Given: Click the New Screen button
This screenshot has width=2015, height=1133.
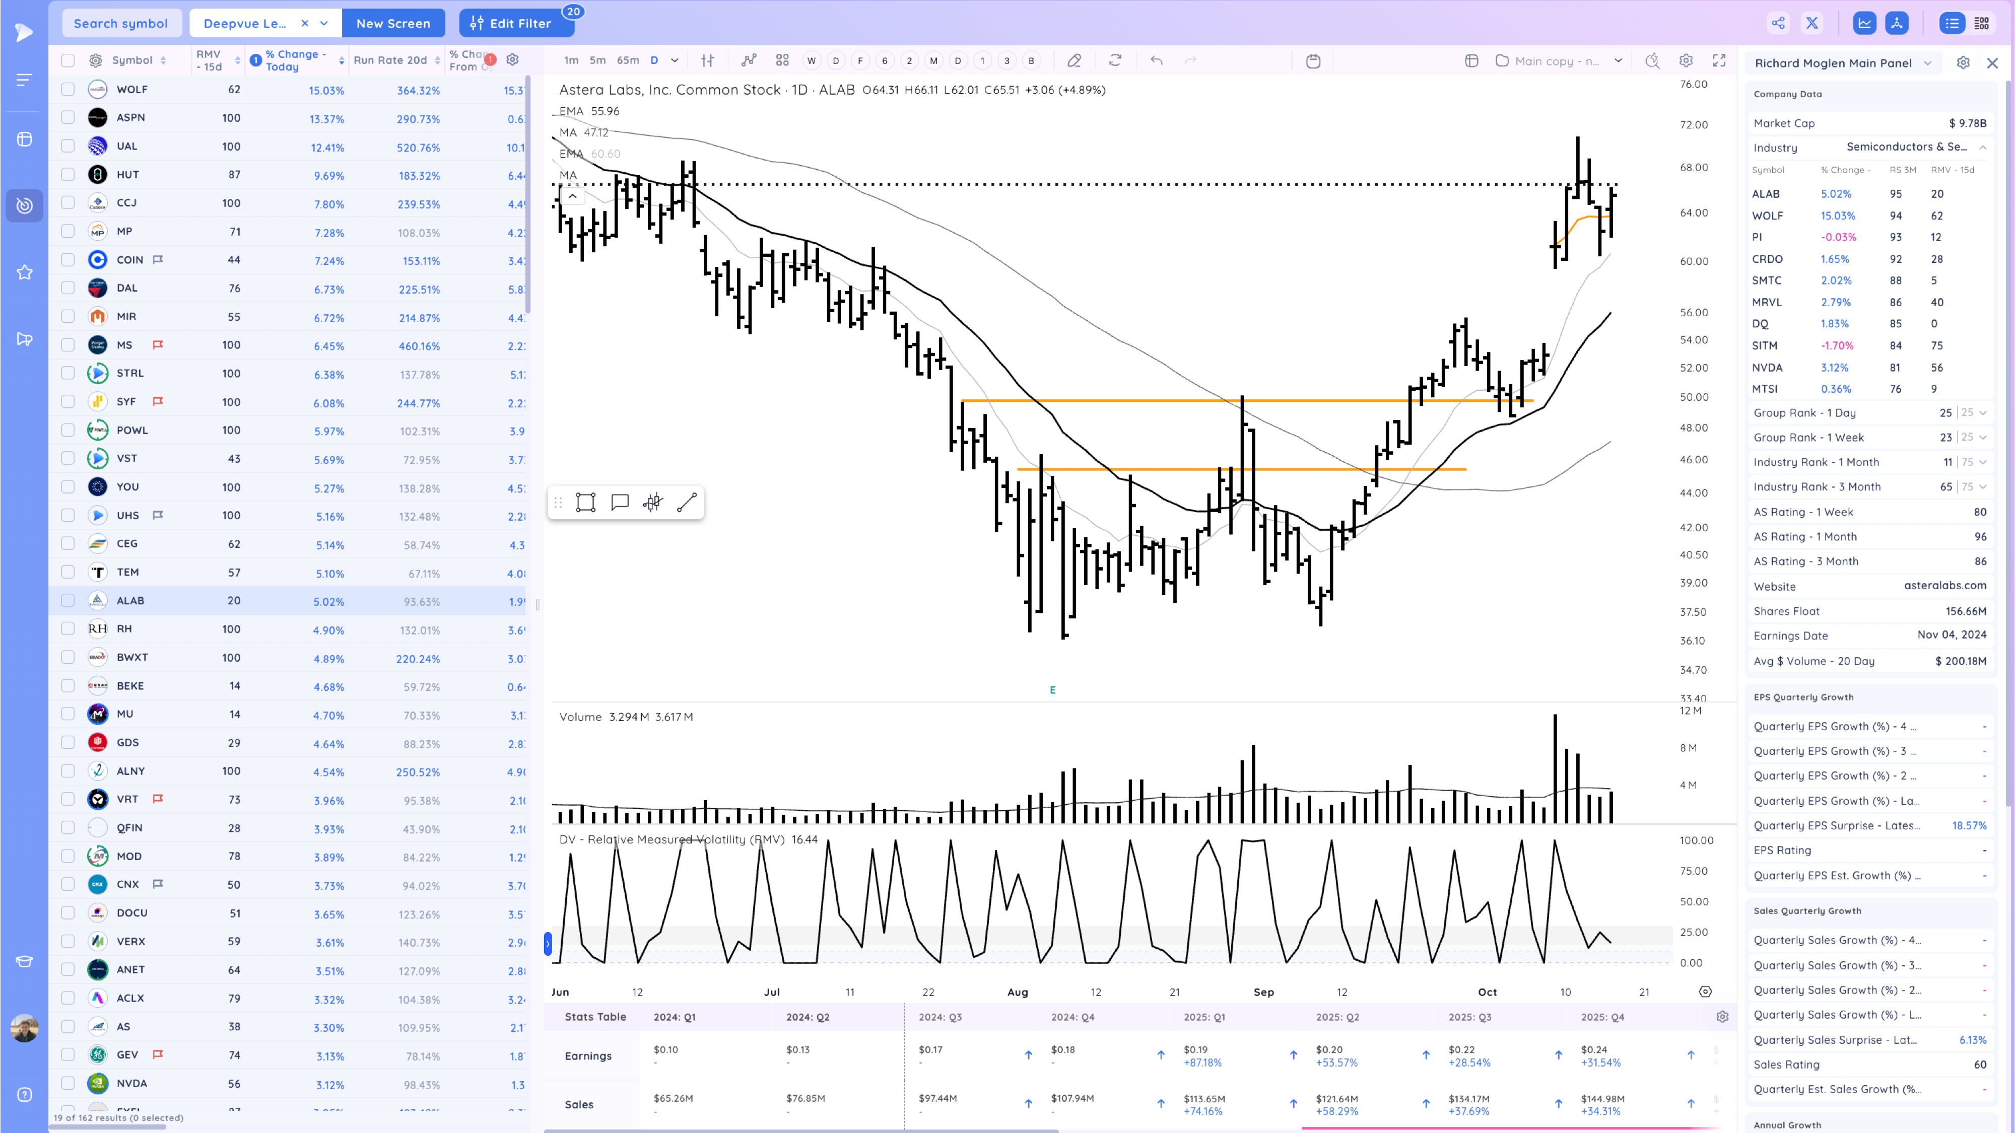Looking at the screenshot, I should 393,24.
